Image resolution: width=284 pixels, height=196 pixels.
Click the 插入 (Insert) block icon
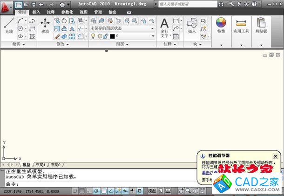point(192,26)
